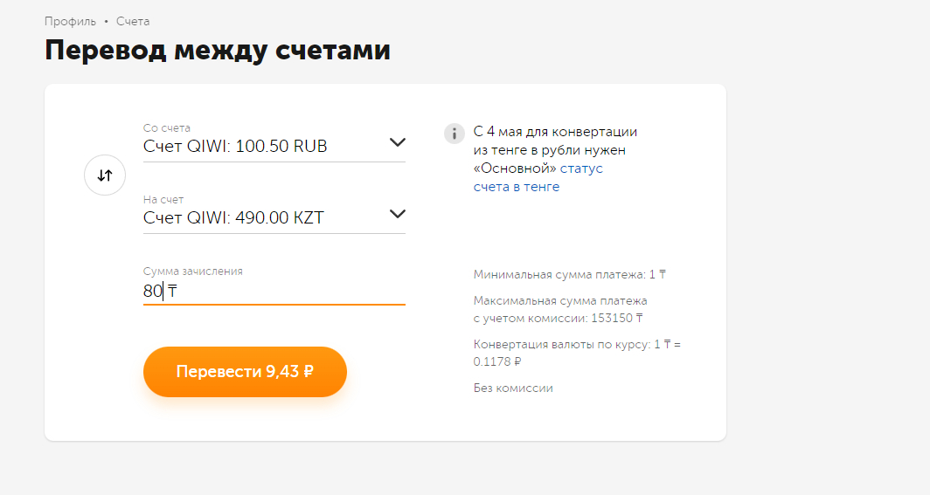Click the "Перевод между счетами" heading
This screenshot has width=930, height=495.
click(217, 51)
